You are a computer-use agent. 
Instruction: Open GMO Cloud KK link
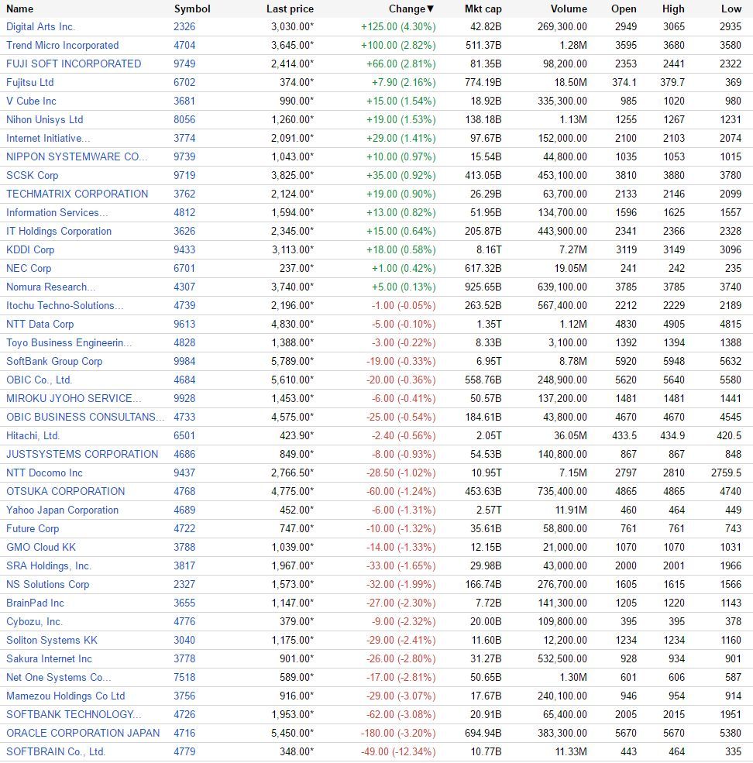coord(41,547)
